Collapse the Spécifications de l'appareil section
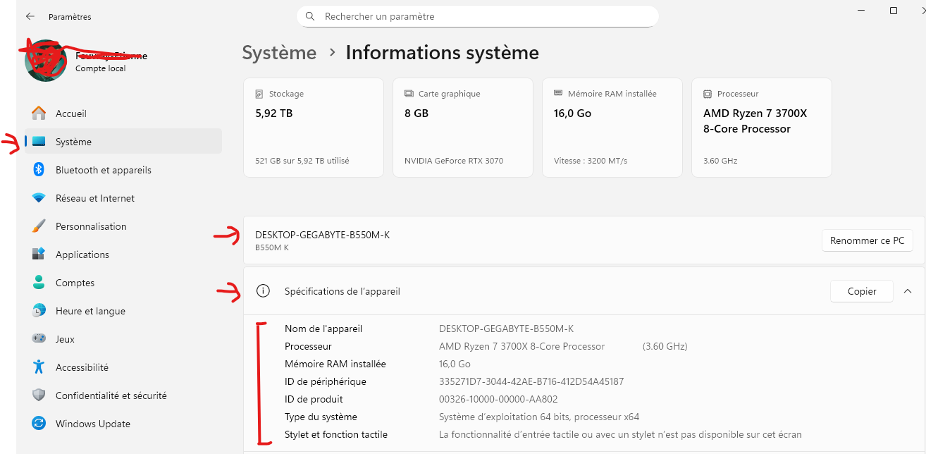This screenshot has height=454, width=926. click(908, 291)
